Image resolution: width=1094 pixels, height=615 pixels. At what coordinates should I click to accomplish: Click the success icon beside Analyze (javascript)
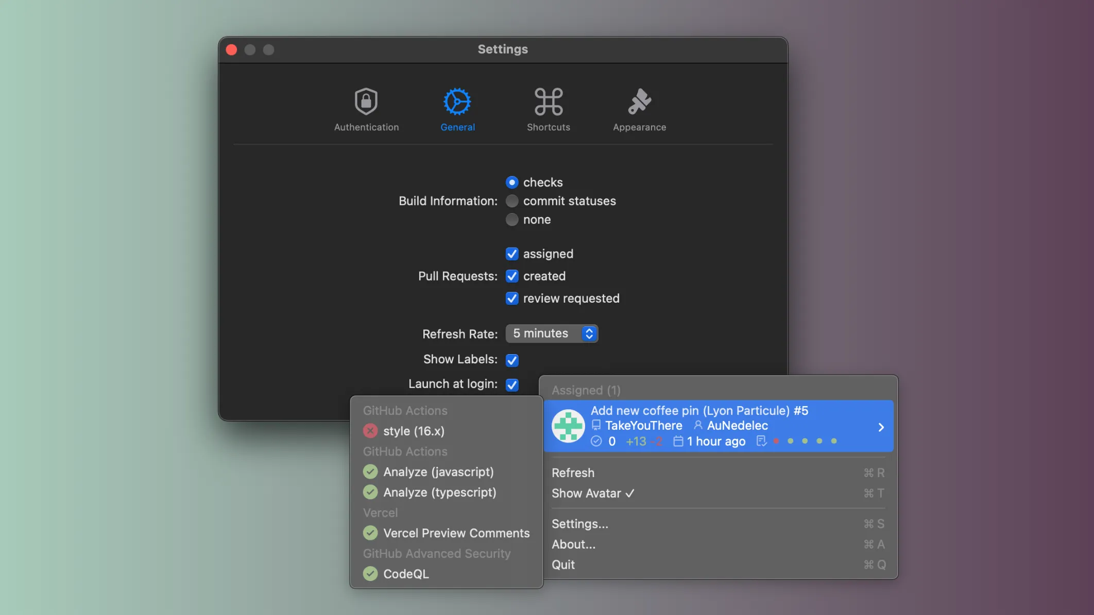pos(370,471)
